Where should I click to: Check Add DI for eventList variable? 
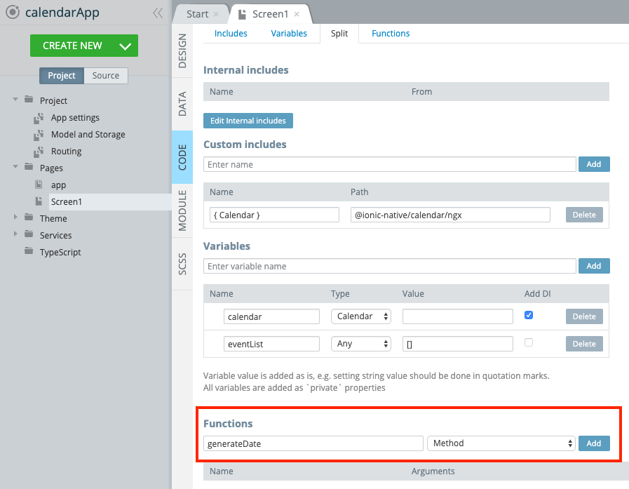(x=529, y=342)
